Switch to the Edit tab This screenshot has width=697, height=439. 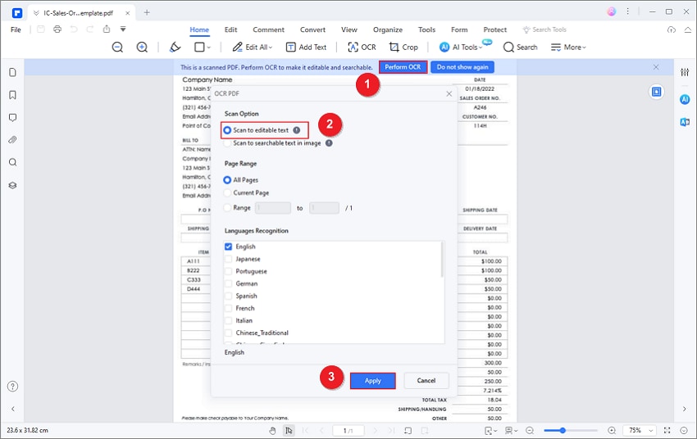point(230,29)
